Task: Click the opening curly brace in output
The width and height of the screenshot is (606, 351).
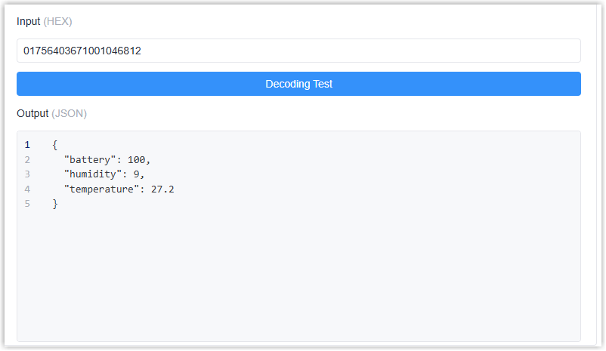Action: coord(55,144)
